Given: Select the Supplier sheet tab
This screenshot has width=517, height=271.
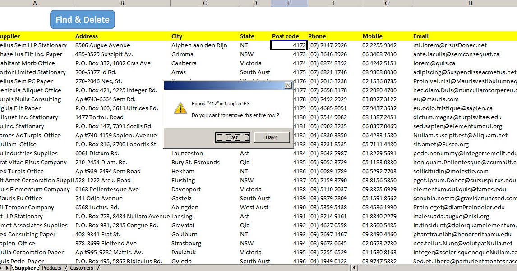Looking at the screenshot, I should pos(26,267).
